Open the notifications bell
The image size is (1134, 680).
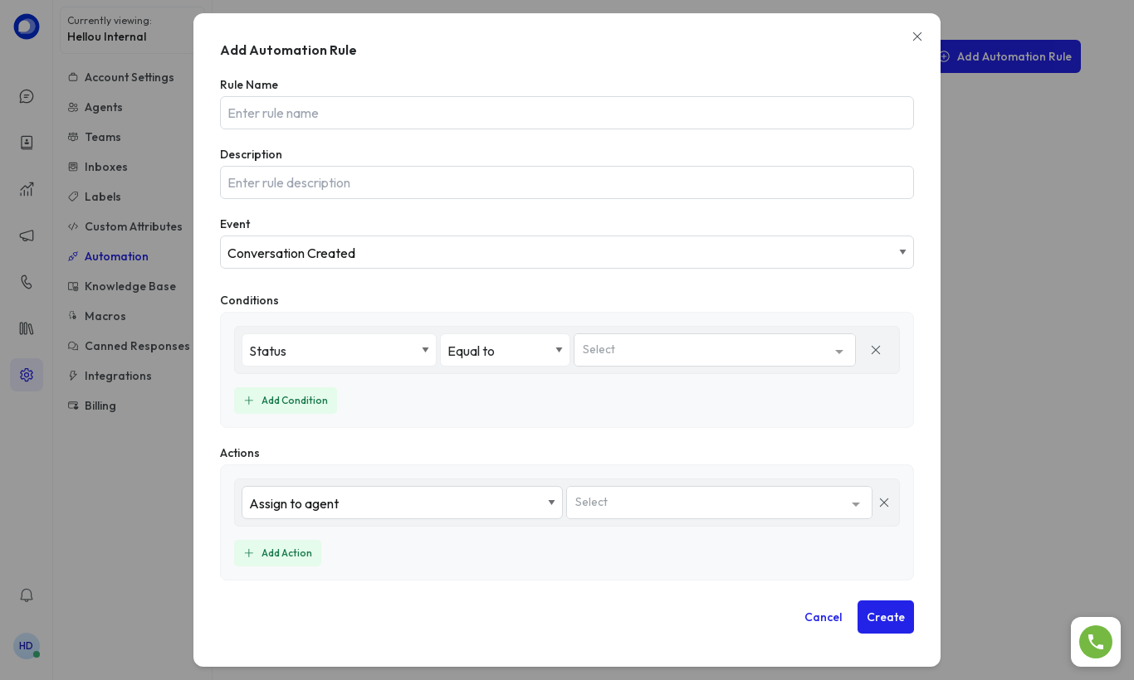27,595
